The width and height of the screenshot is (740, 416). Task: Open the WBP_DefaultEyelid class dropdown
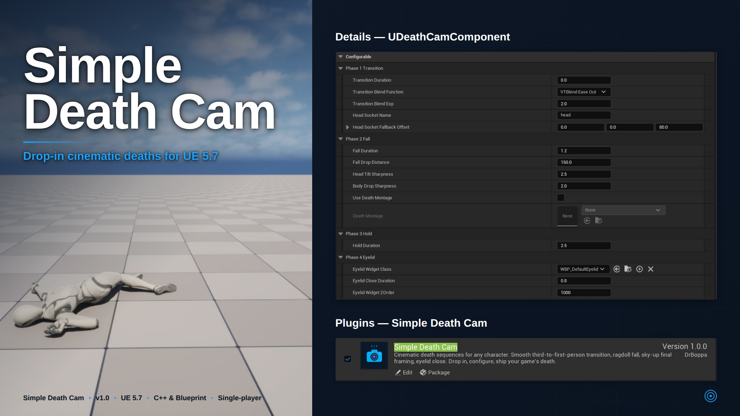[x=583, y=269]
